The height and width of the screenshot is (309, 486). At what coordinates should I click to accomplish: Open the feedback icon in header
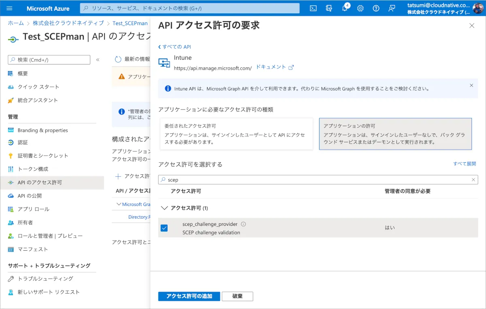391,8
